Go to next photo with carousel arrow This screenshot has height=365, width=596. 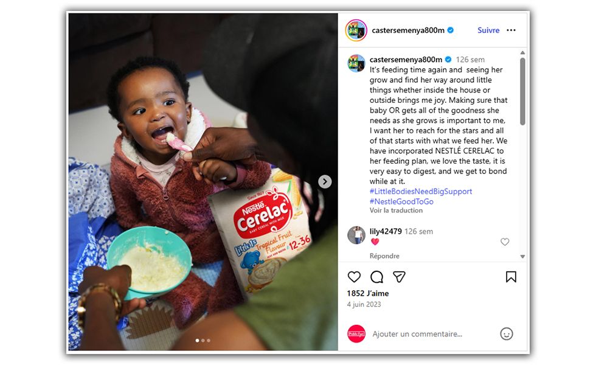click(325, 182)
